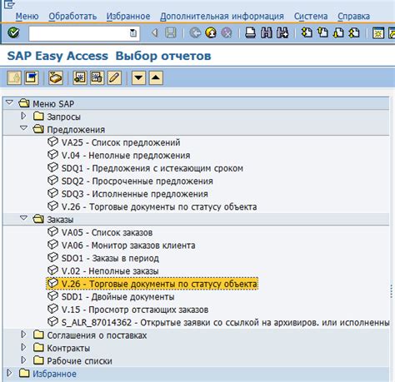Viewport: 395px width, 382px height.
Task: Click the Рабочие списки folder label
Action: tap(79, 361)
